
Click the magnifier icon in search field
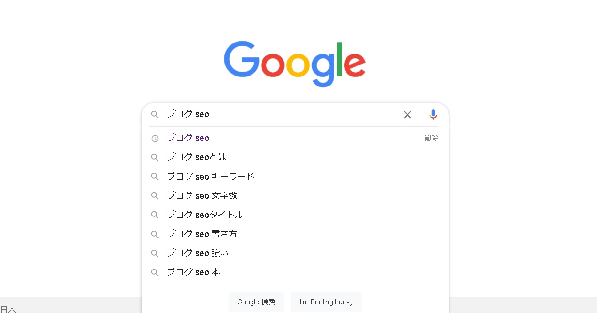[155, 115]
